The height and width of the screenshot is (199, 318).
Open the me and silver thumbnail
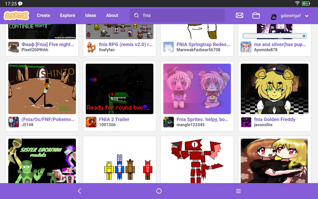point(275,31)
